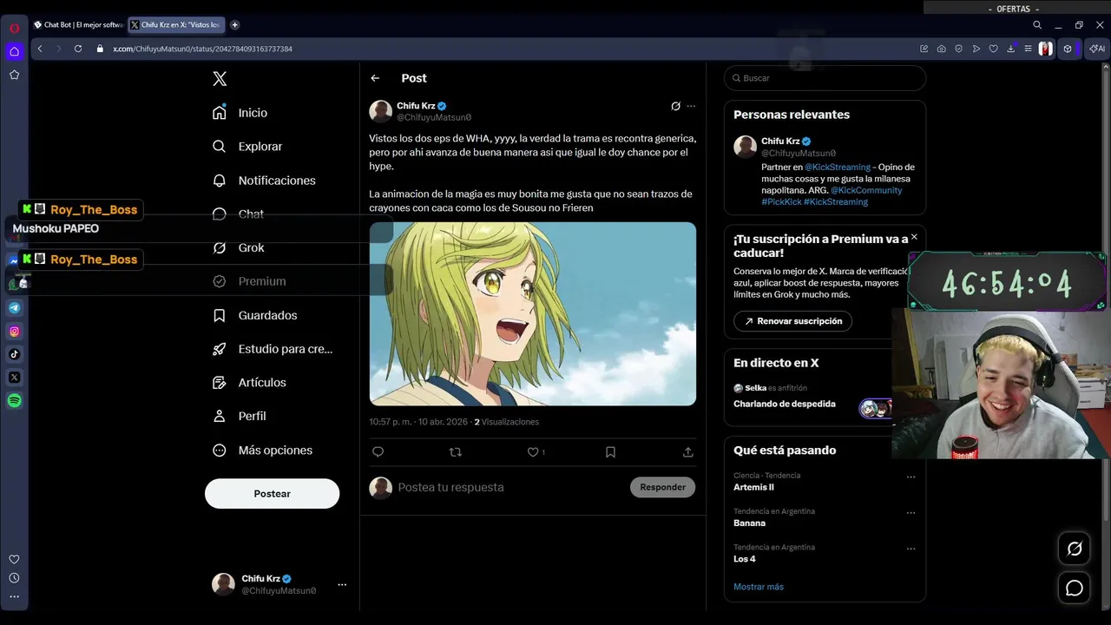The image size is (1111, 625).
Task: Click the repost icon under post
Action: 456,452
